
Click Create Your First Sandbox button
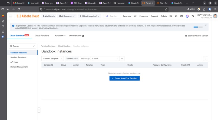[125, 78]
